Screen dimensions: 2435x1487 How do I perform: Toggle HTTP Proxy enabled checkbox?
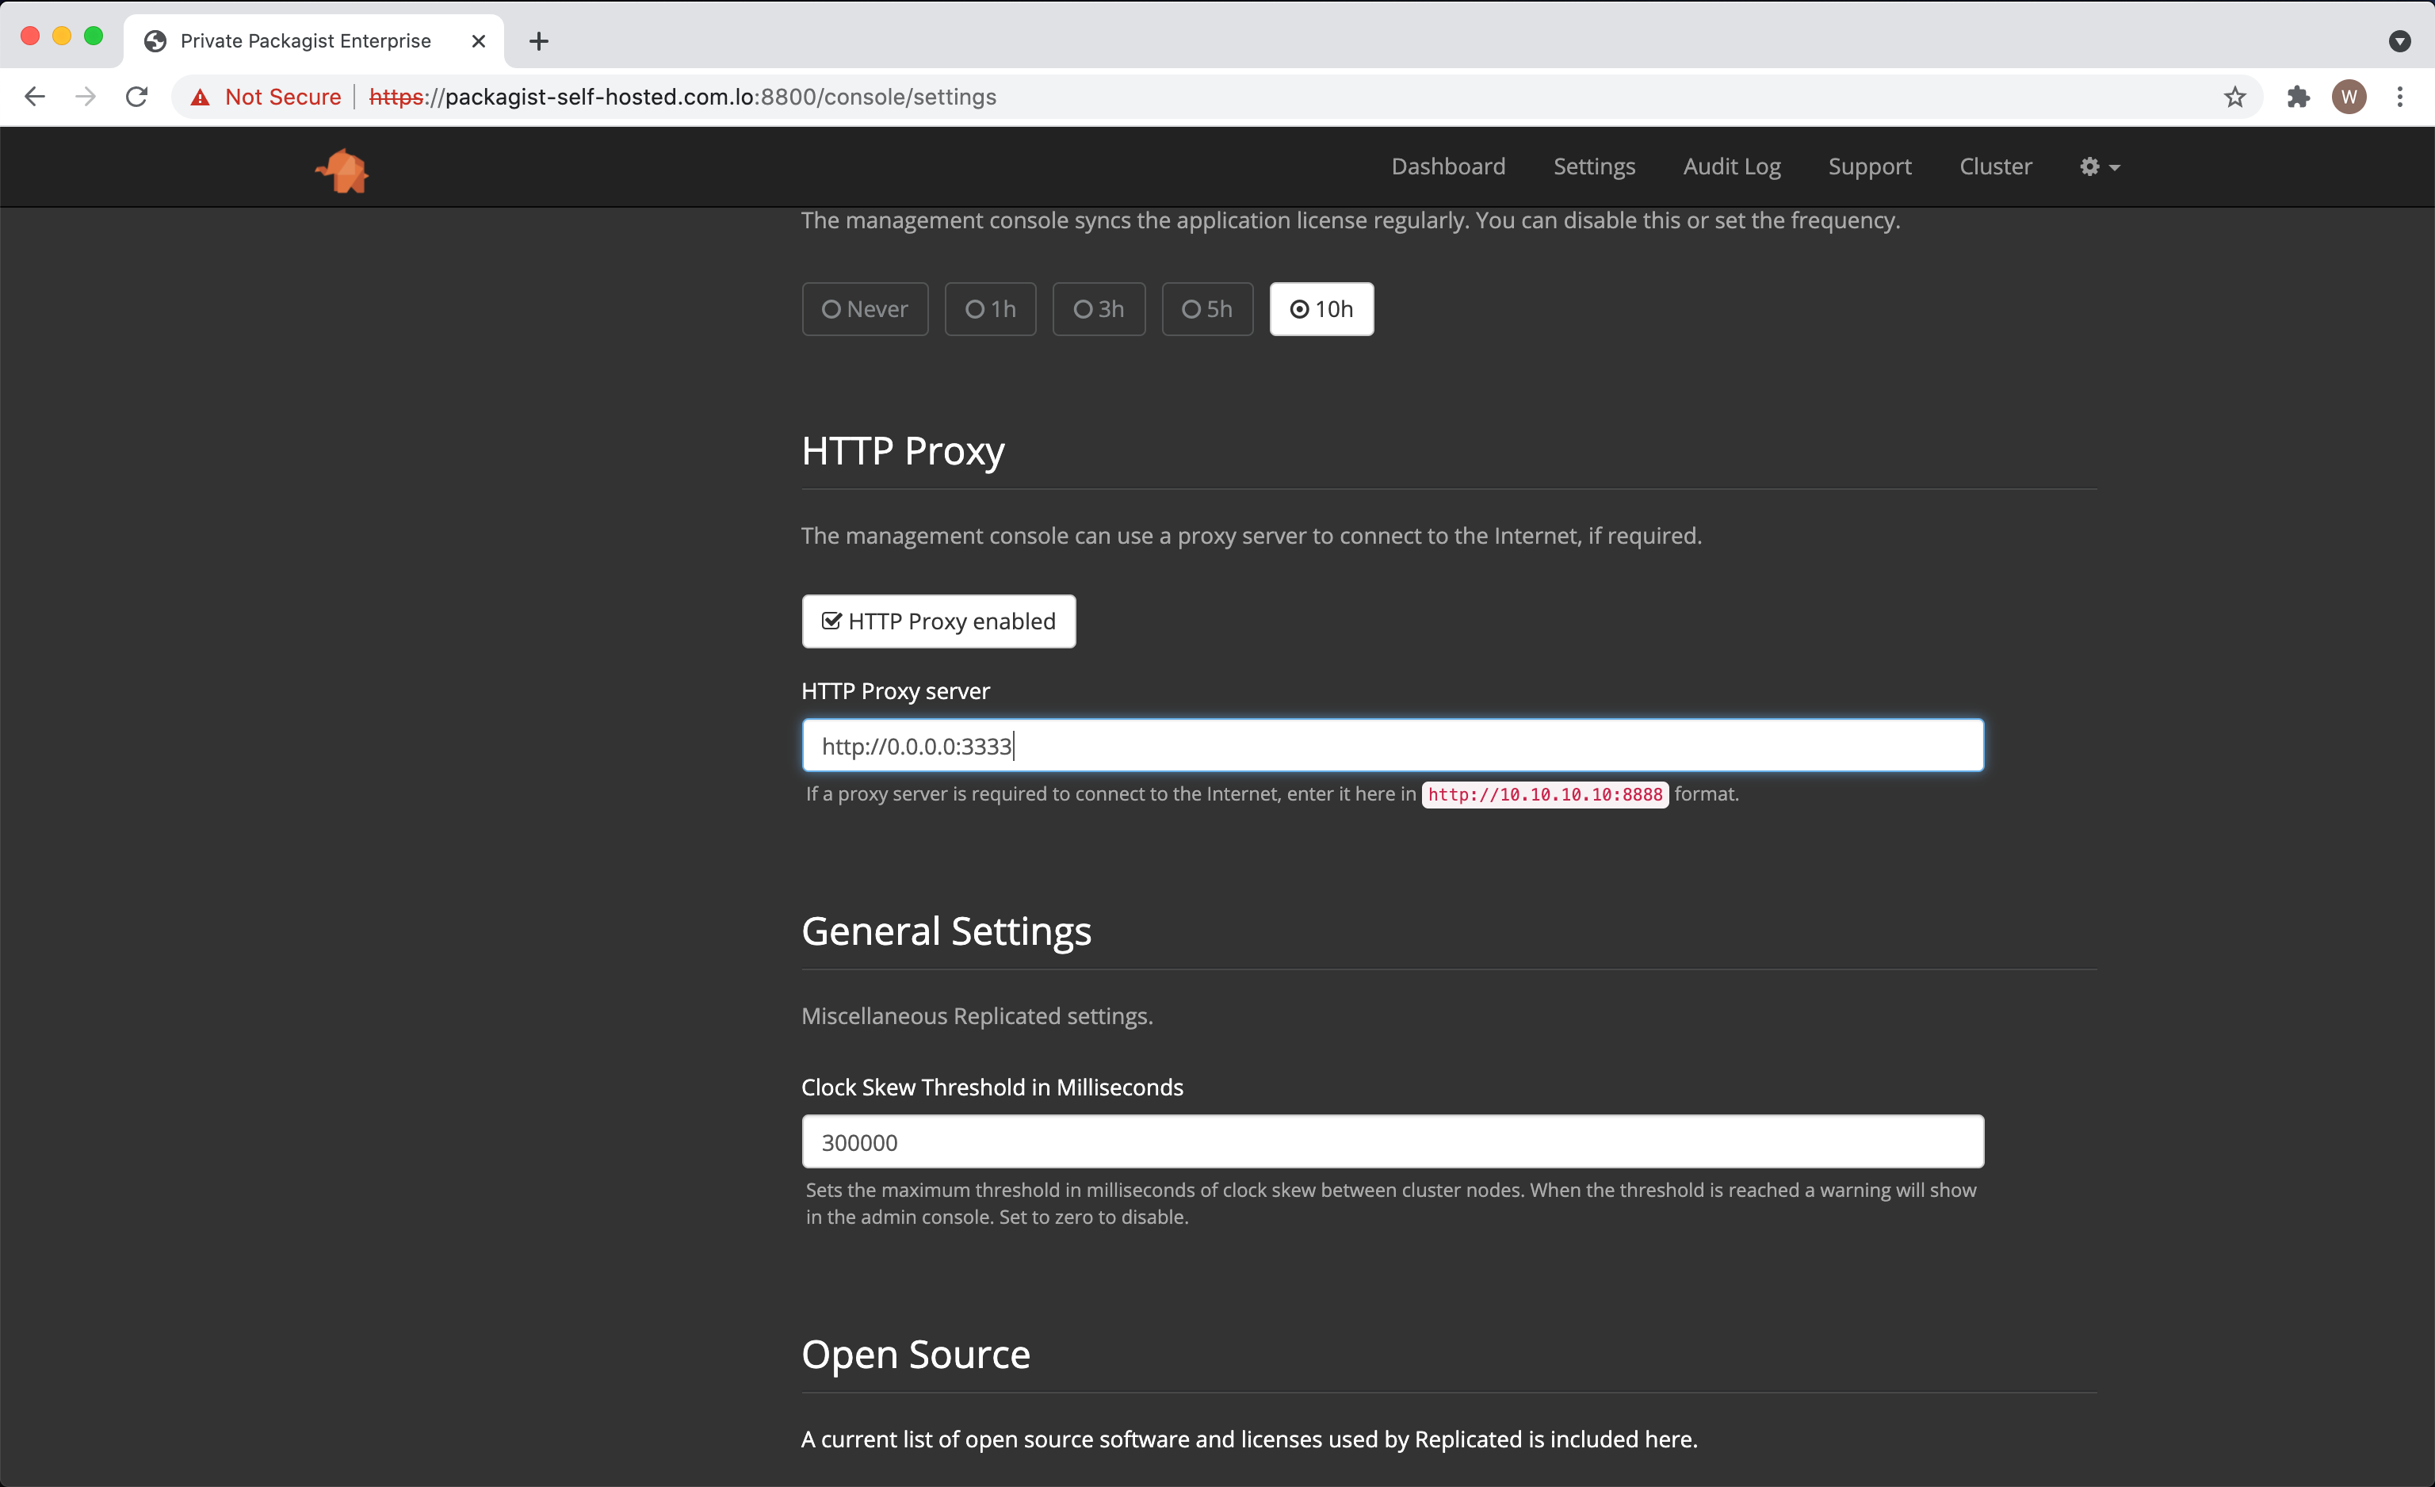coord(833,619)
